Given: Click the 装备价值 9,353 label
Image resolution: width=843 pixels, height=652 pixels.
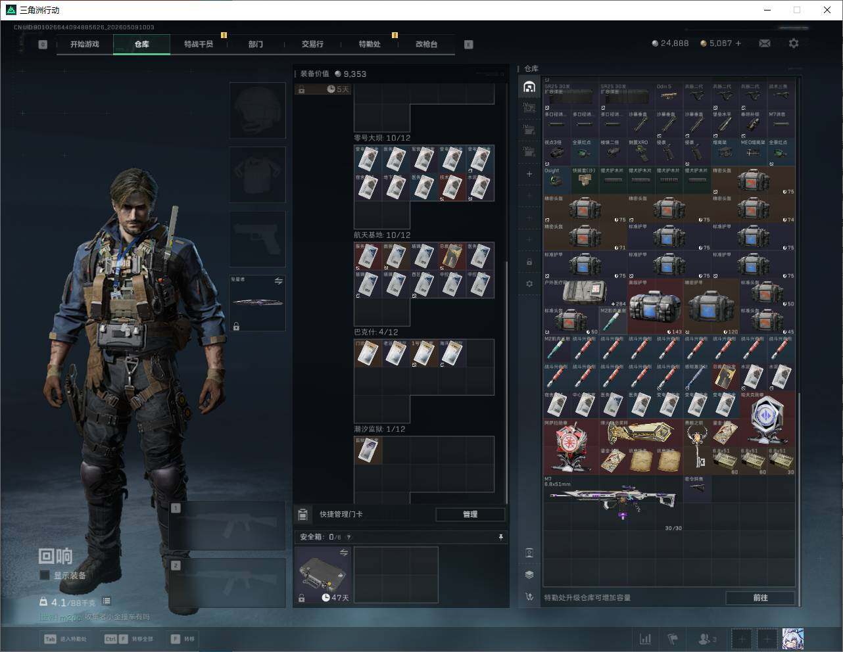Looking at the screenshot, I should [x=333, y=74].
